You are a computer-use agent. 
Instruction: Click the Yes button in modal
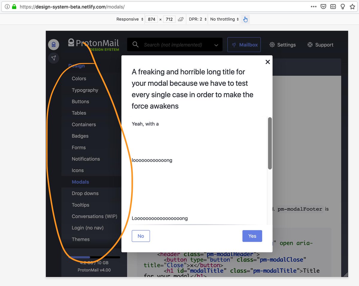coord(252,236)
